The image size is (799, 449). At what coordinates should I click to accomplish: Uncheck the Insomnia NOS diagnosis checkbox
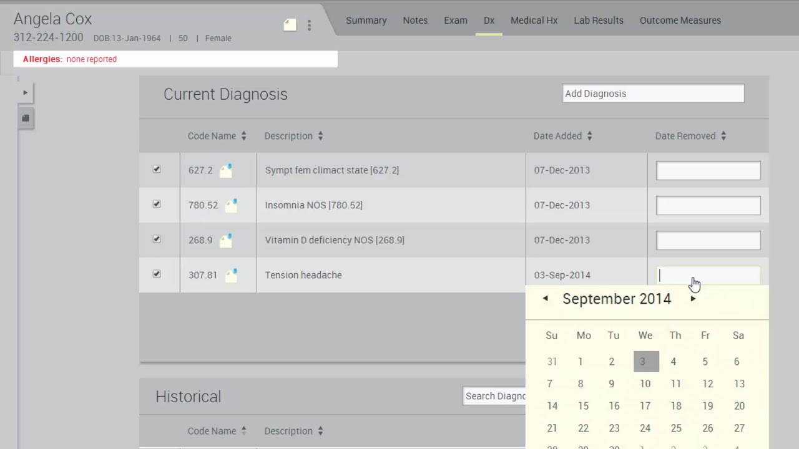tap(157, 204)
